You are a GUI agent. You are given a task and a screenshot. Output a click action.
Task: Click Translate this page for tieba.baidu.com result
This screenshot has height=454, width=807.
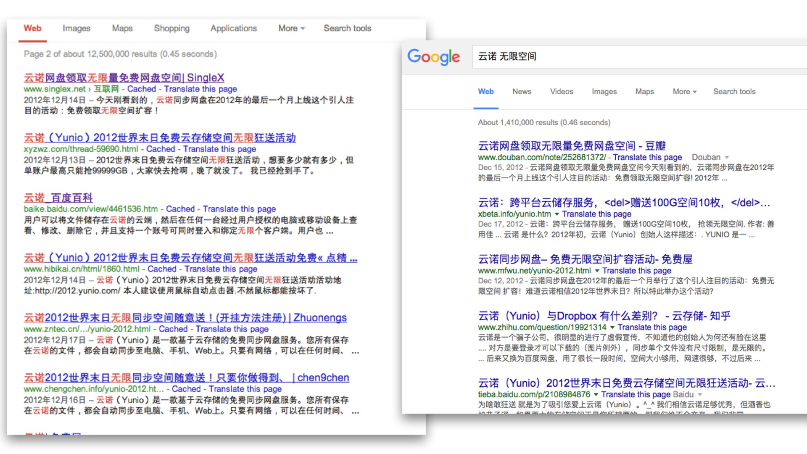636,394
